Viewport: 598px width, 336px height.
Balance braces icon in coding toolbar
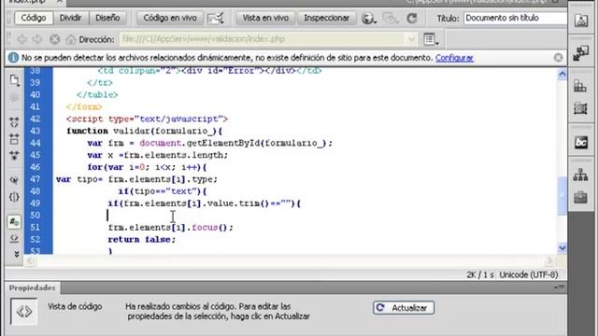pyautogui.click(x=14, y=197)
